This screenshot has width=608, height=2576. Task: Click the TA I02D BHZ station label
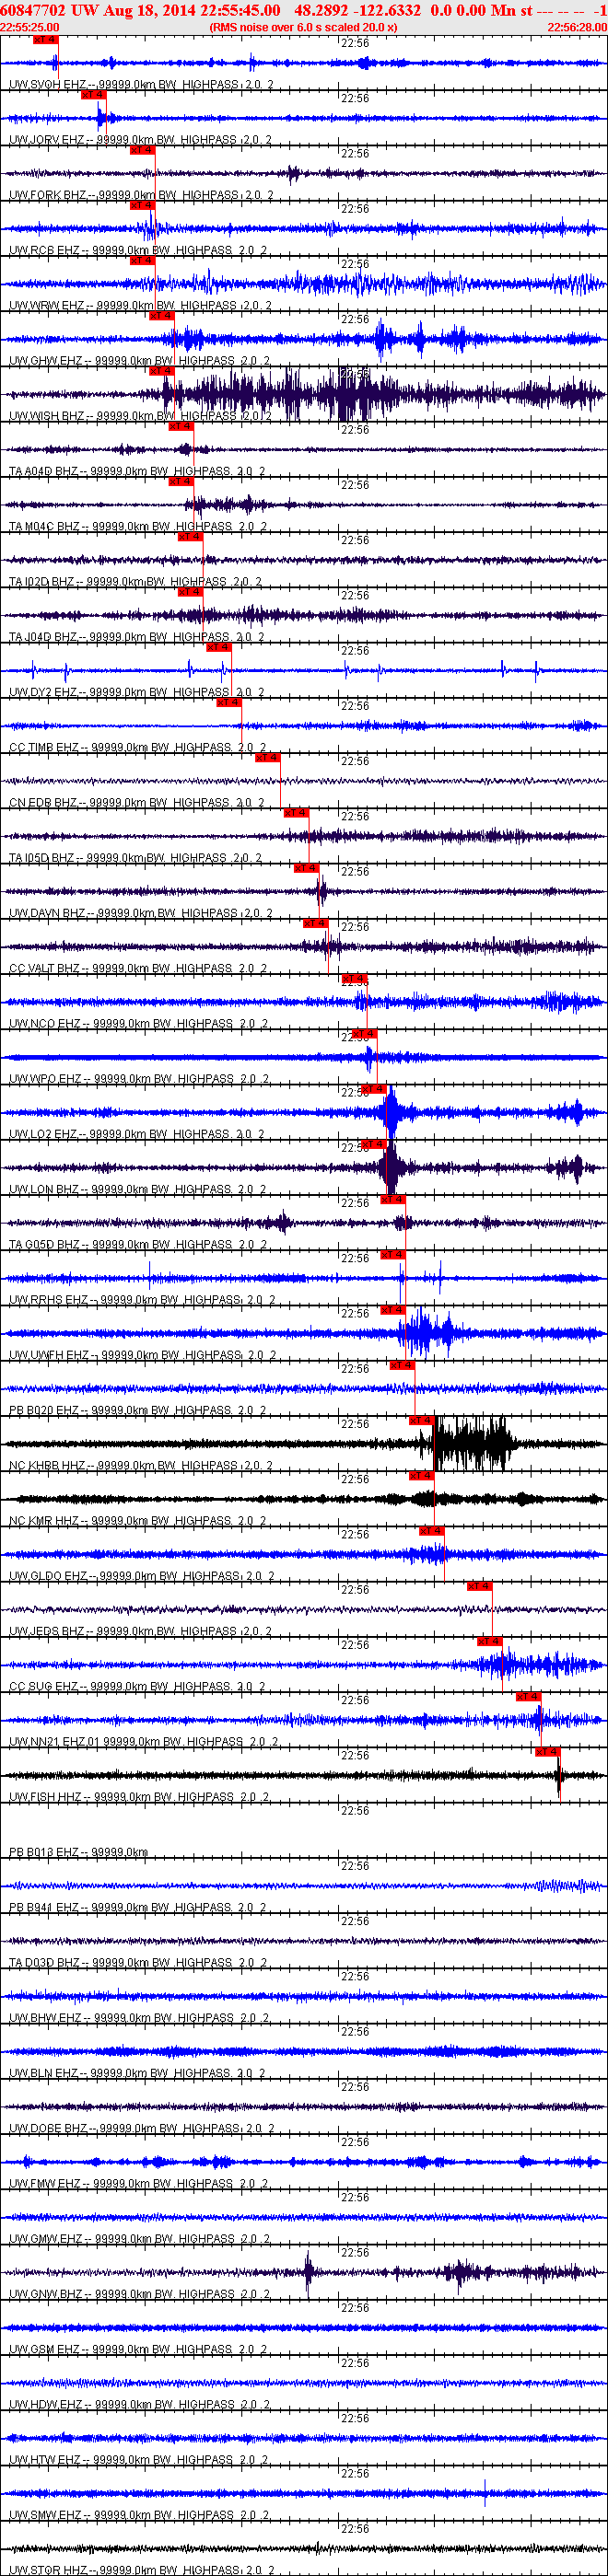(135, 581)
